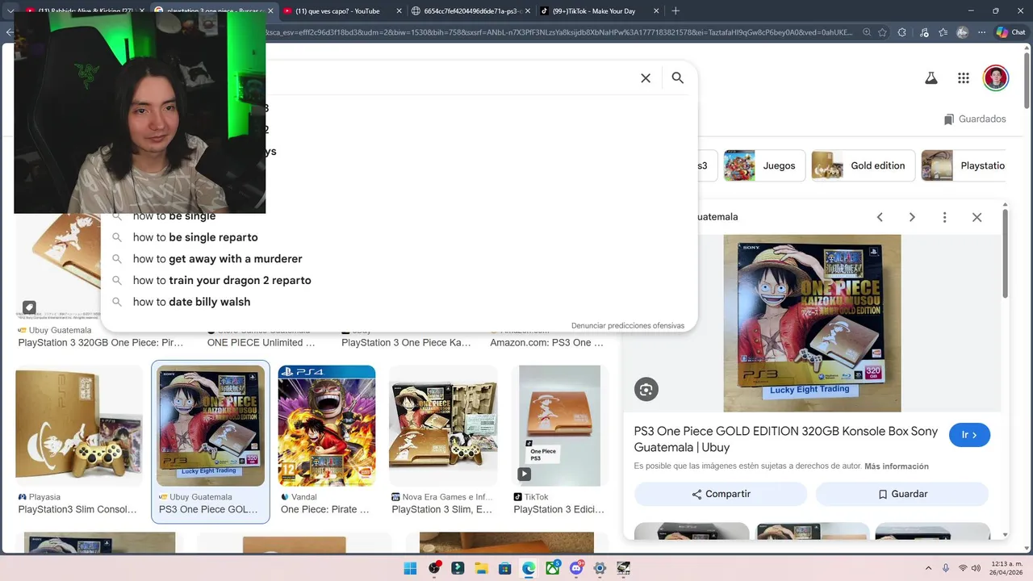This screenshot has width=1033, height=581.
Task: Select the Playstation filter chip
Action: pyautogui.click(x=964, y=165)
